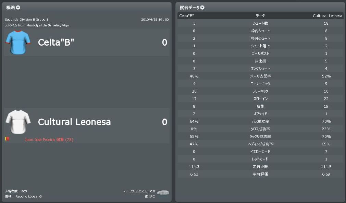Open the 試合データ panel dropdown arrow
The width and height of the screenshot is (346, 203).
[202, 8]
